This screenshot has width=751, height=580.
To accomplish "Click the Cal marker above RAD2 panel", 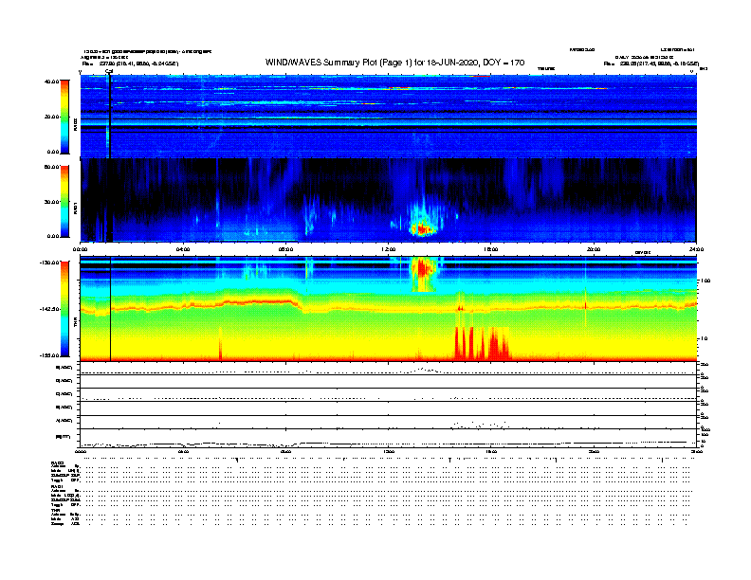I will (x=109, y=71).
